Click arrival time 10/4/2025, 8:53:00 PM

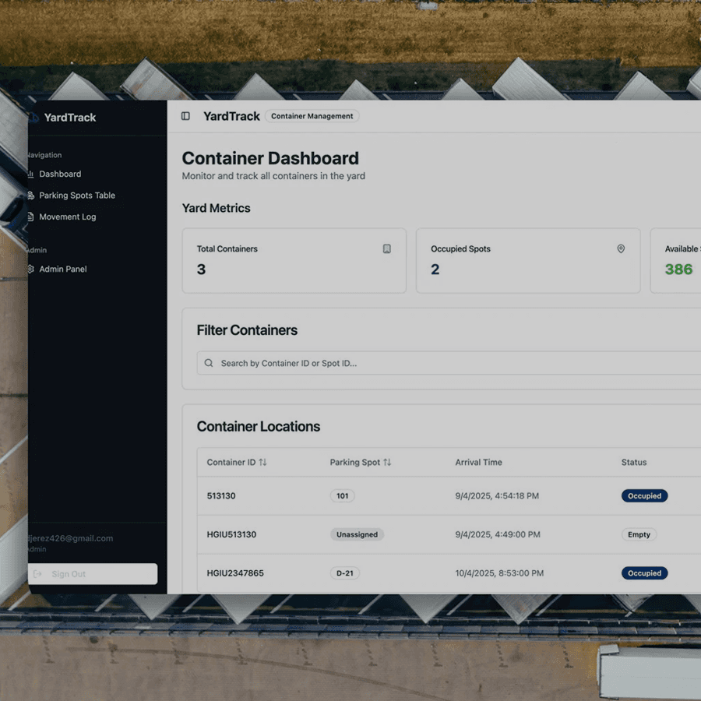tap(499, 573)
